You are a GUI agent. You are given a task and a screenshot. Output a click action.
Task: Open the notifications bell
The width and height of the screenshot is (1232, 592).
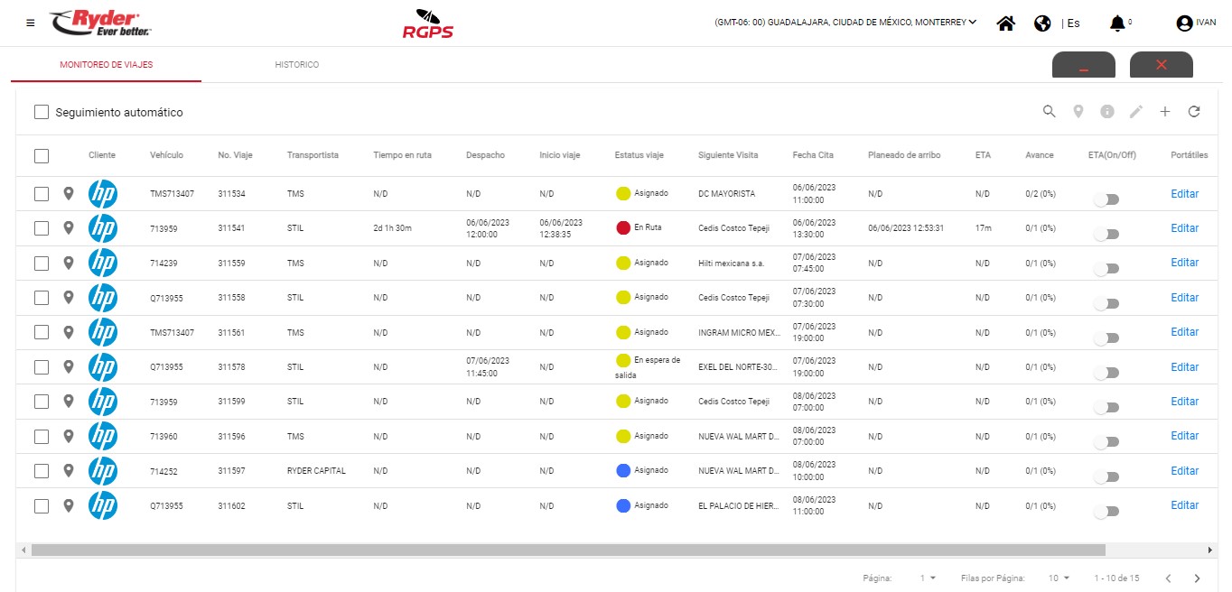click(1116, 23)
